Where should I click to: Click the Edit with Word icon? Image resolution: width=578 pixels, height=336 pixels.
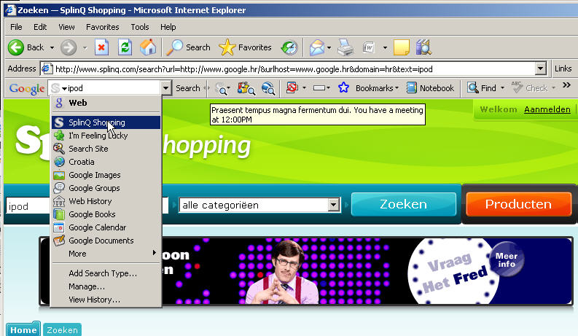tap(369, 47)
